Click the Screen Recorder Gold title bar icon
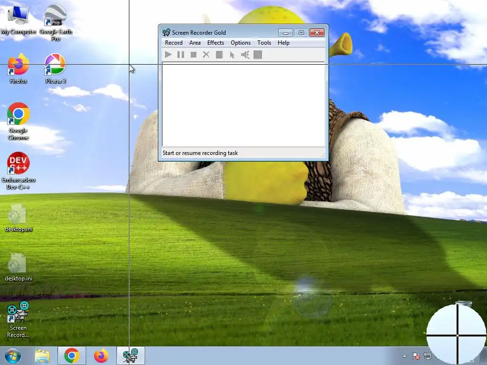Screen dimensions: 487x365 pos(166,32)
